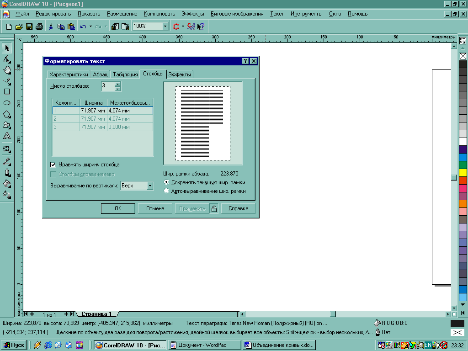Click the Print icon
468x351 pixels.
pyautogui.click(x=39, y=27)
